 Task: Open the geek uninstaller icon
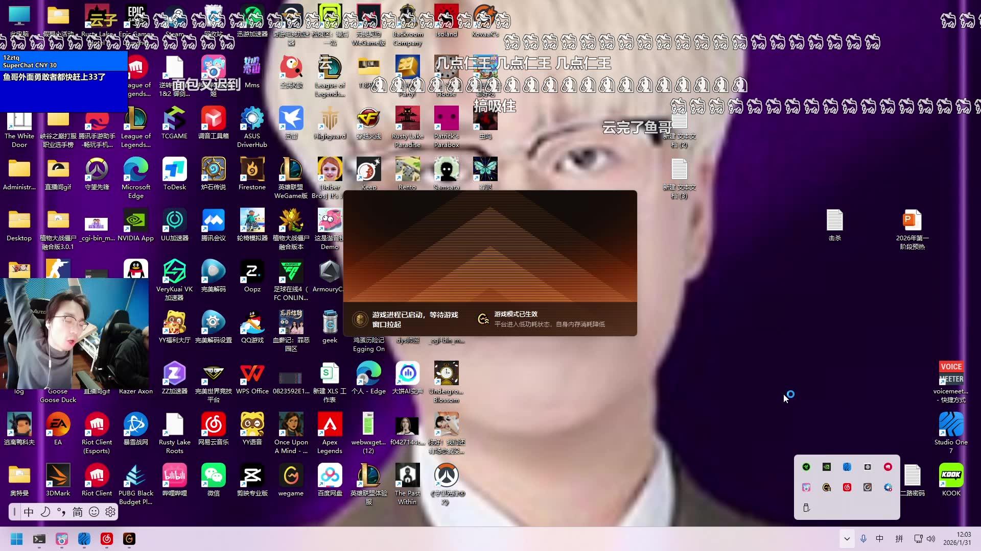[x=330, y=327]
